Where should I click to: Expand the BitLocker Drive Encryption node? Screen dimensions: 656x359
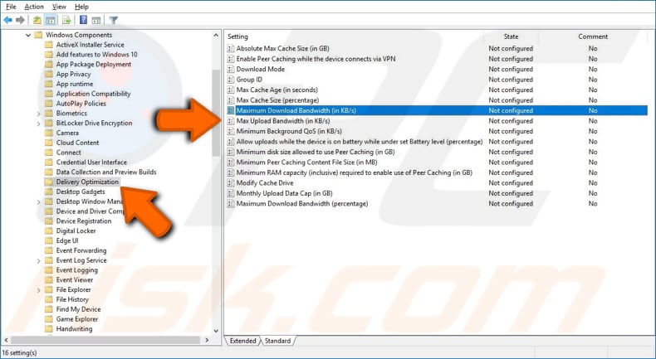pyautogui.click(x=38, y=124)
